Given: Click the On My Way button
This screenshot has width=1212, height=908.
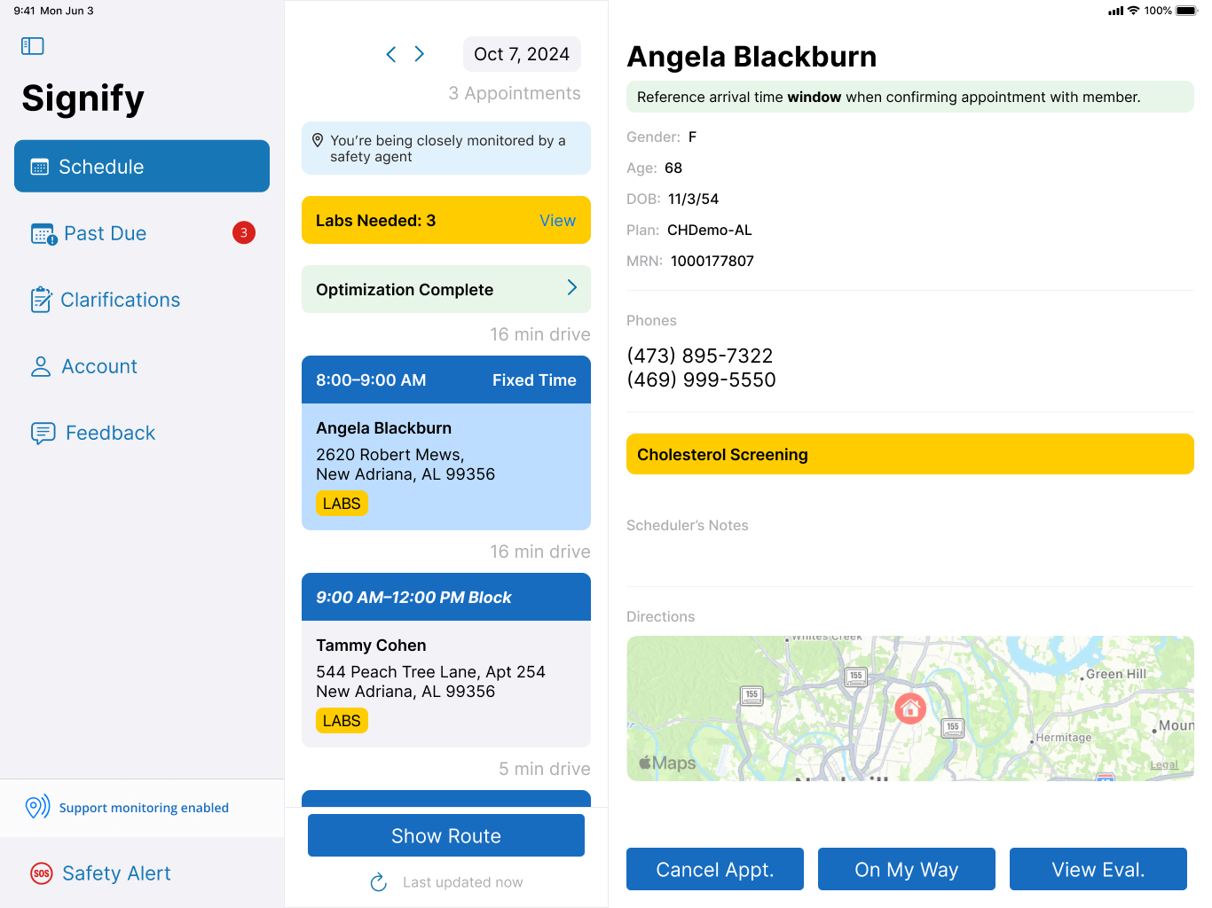Looking at the screenshot, I should (x=907, y=869).
